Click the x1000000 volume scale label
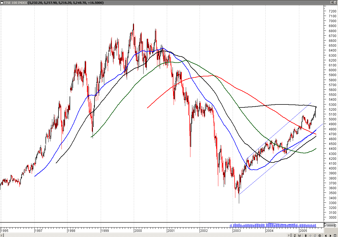This screenshot has height=237, width=338. tap(330, 225)
